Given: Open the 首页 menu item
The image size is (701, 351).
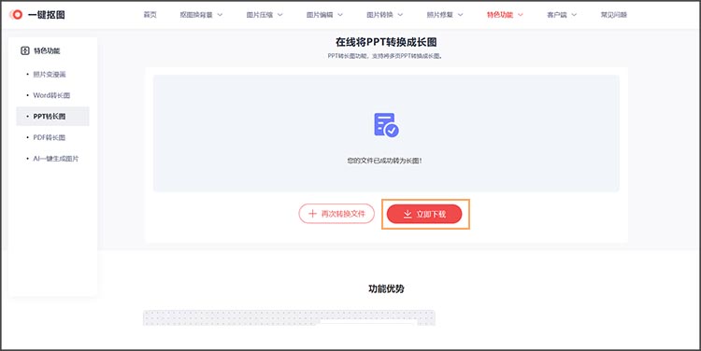Looking at the screenshot, I should click(150, 15).
